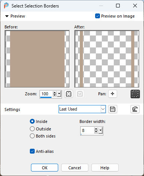Screen dimensions: 144x176
Task: Open the Last Used settings dropdown
Action: pos(82,109)
